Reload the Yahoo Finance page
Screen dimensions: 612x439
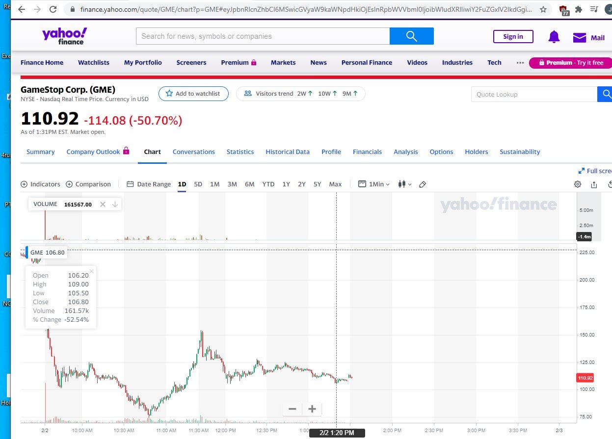53,9
